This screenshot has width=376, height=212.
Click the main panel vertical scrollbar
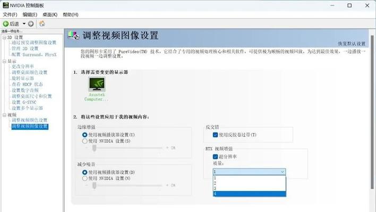(x=372, y=112)
